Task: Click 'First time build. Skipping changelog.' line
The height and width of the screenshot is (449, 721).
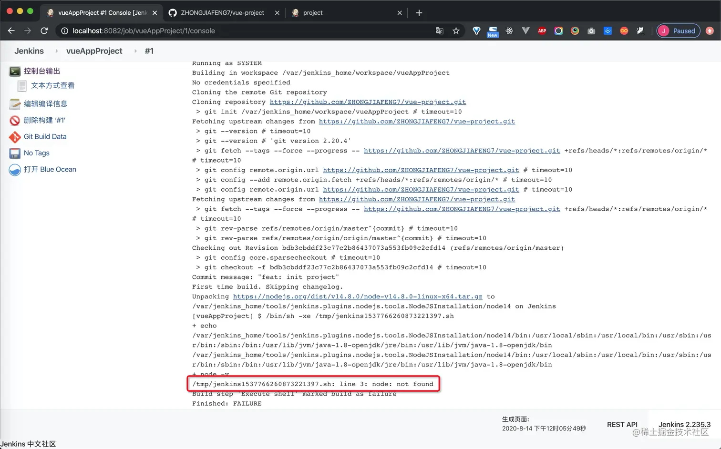Action: point(268,287)
